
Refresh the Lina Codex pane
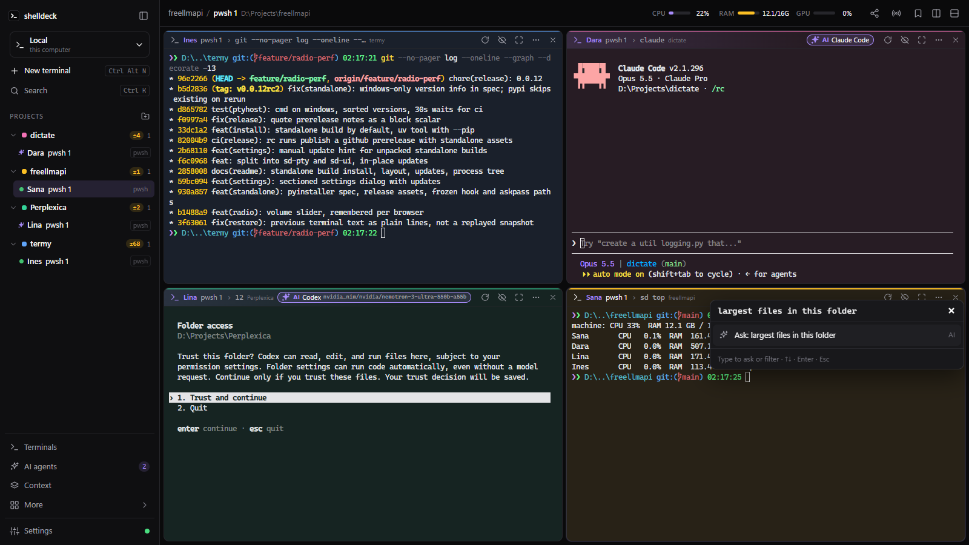[x=485, y=297]
